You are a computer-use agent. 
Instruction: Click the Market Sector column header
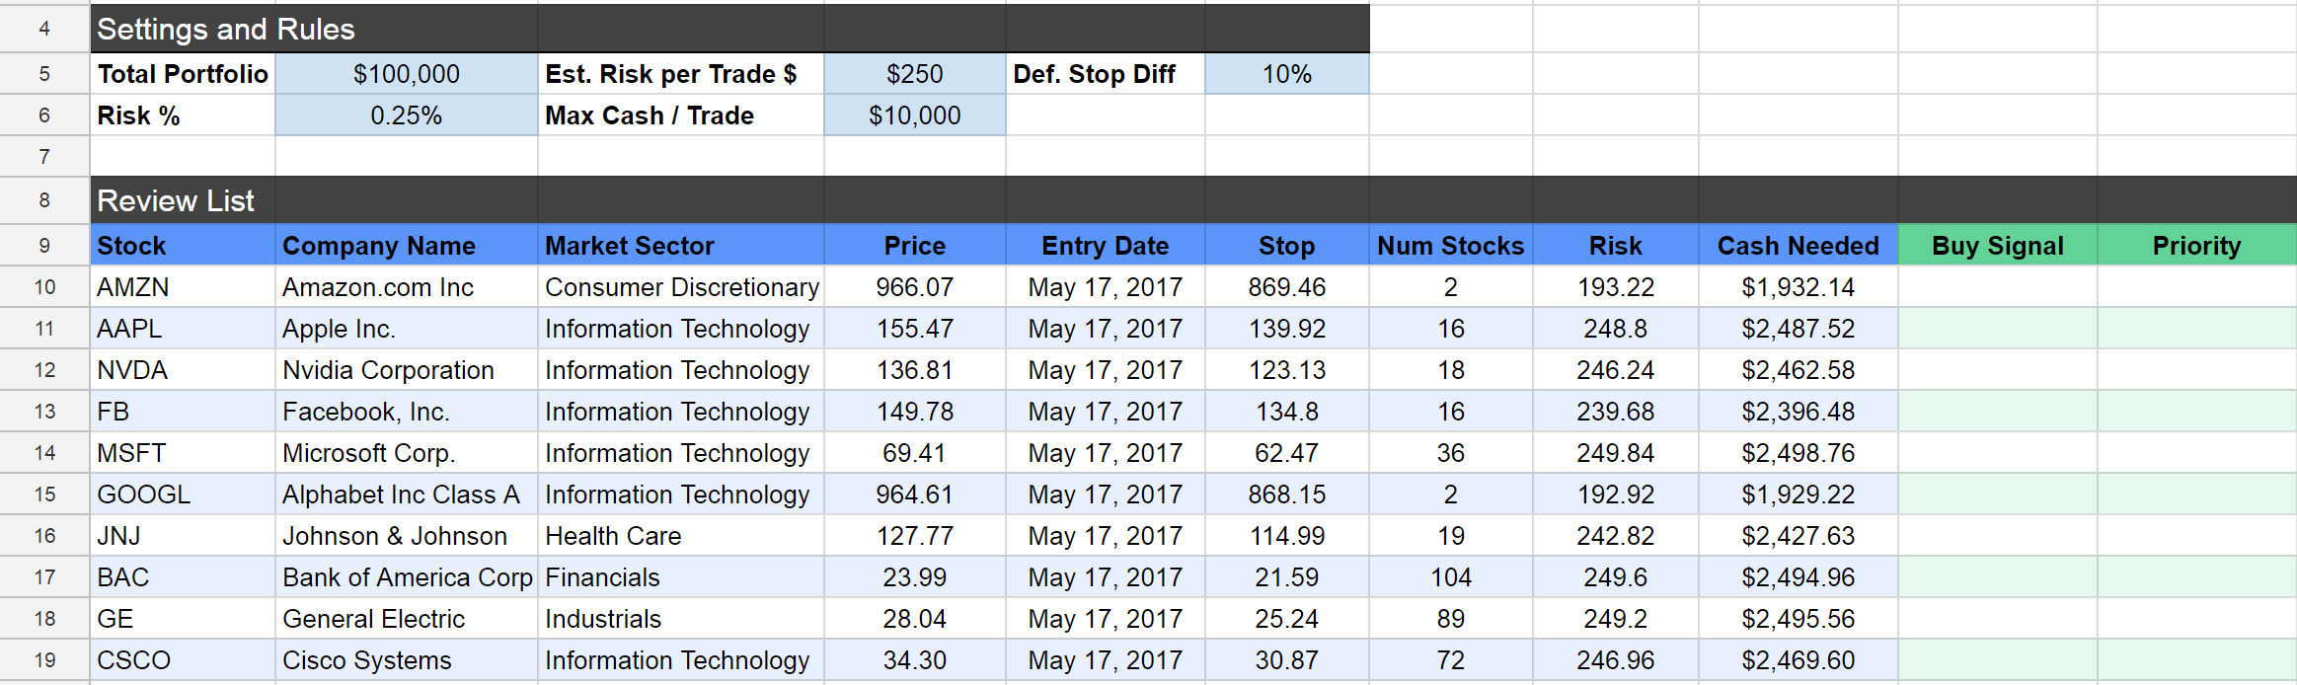[680, 246]
